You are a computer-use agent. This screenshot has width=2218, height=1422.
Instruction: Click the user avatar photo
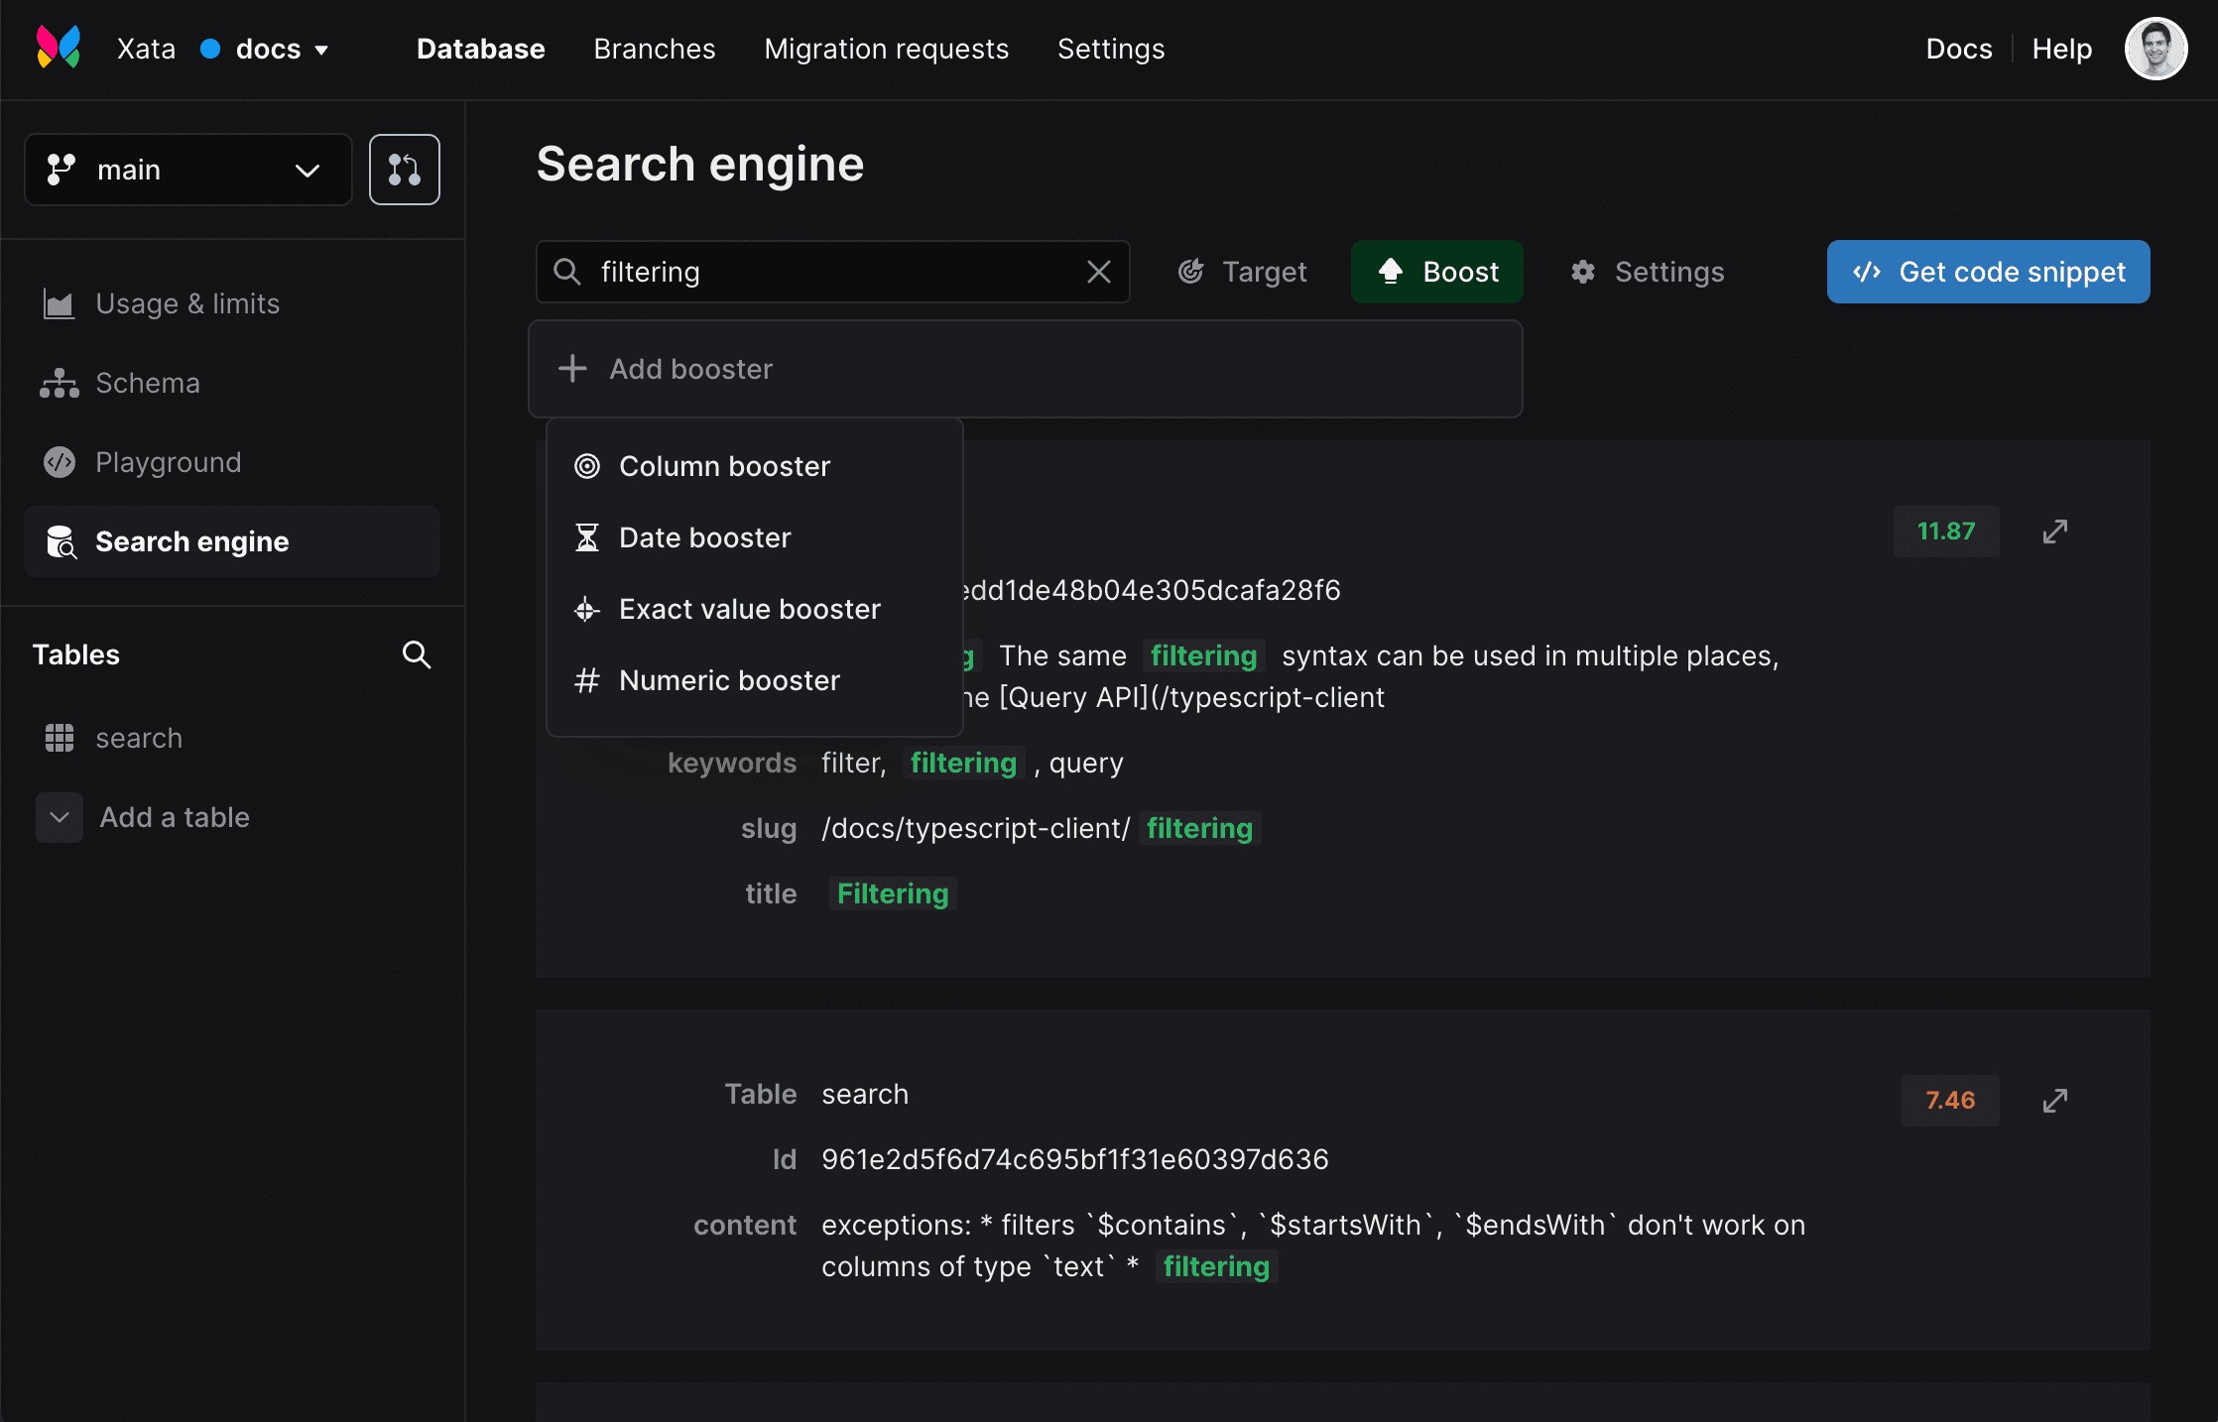pos(2156,48)
